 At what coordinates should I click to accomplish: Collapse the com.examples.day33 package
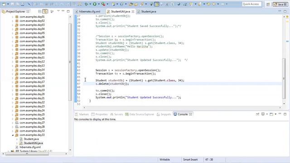(13, 135)
